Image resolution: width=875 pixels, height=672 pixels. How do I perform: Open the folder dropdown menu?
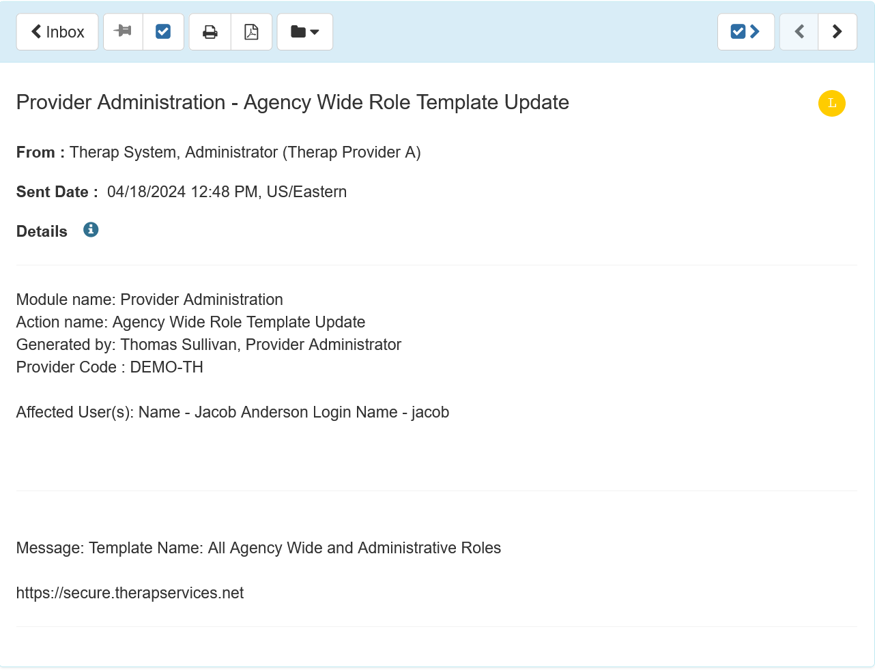[305, 32]
